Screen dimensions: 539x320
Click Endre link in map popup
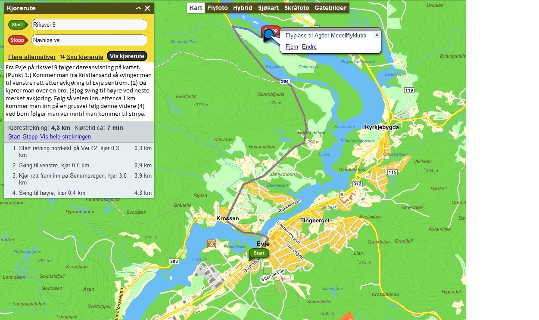[x=309, y=46]
